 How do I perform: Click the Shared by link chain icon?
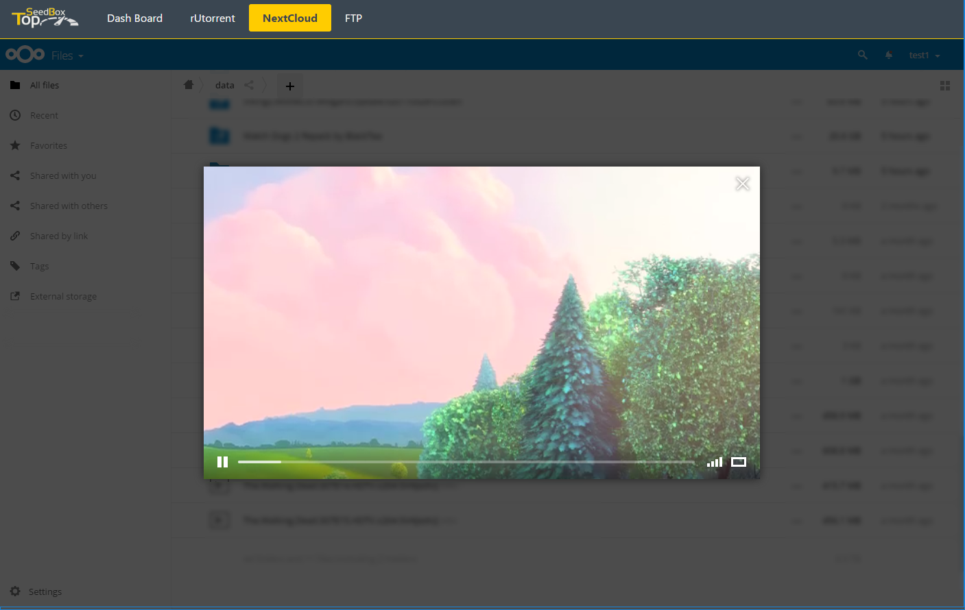(x=15, y=236)
